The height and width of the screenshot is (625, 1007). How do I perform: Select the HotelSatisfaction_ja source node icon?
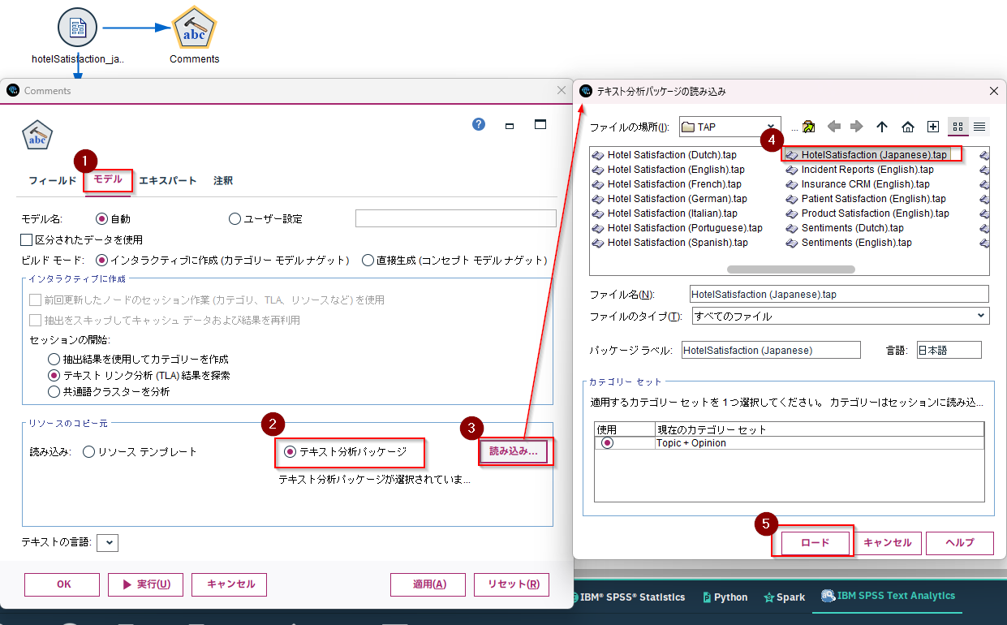coord(77,26)
